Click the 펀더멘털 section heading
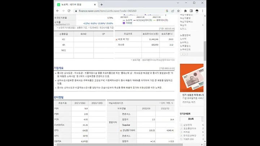 pos(58,97)
